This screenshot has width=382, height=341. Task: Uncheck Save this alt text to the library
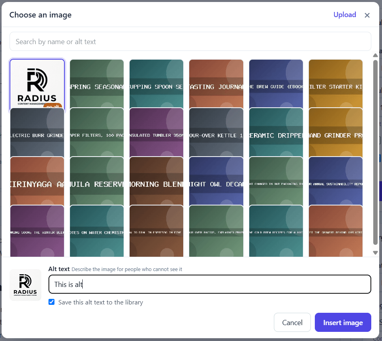51,302
